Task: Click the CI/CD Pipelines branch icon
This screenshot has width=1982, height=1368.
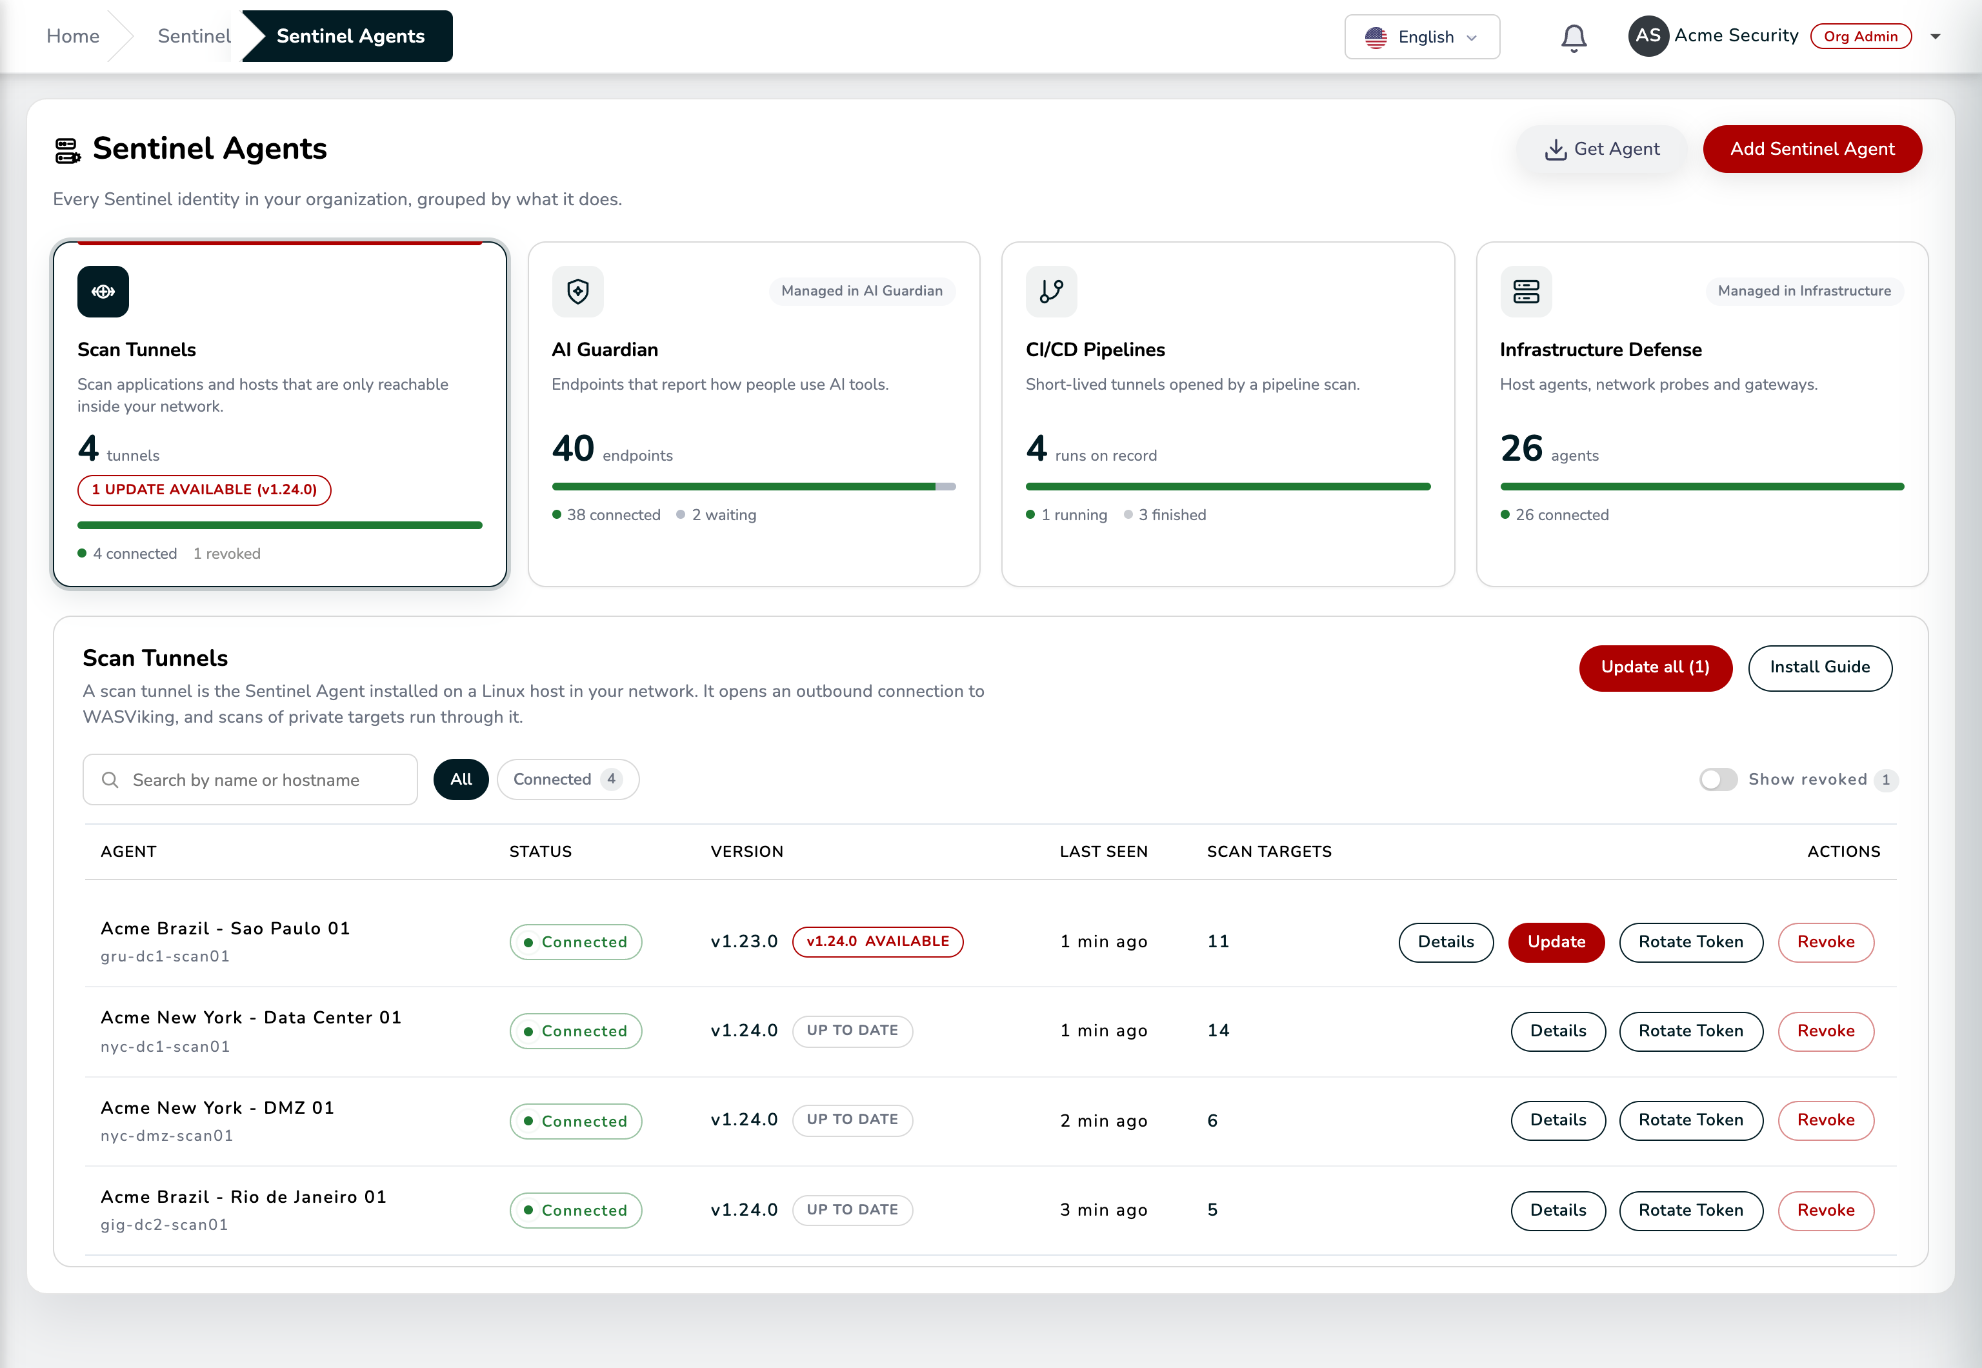Action: pyautogui.click(x=1052, y=292)
